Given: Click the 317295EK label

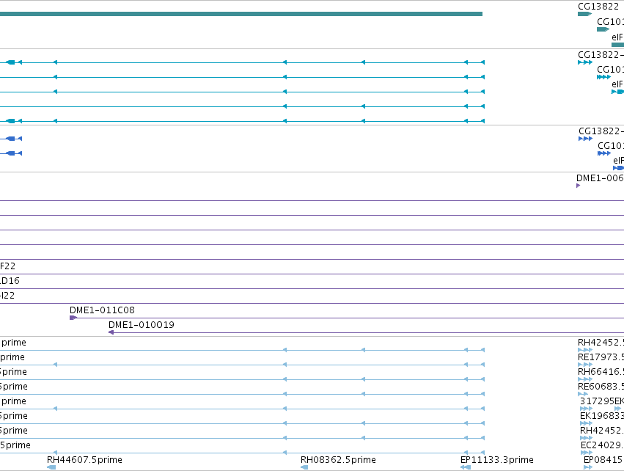Looking at the screenshot, I should coord(602,401).
